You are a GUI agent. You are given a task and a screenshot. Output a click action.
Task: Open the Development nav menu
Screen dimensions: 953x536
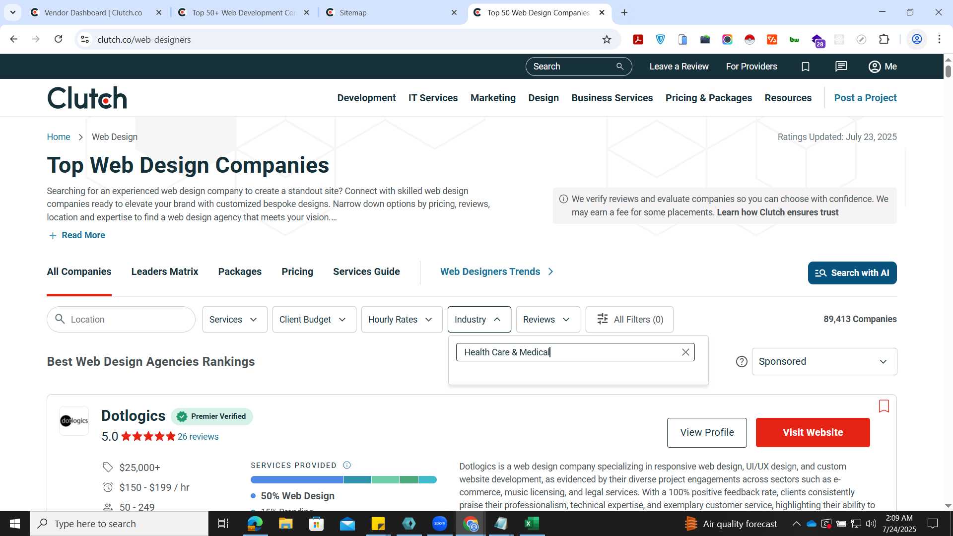click(366, 98)
